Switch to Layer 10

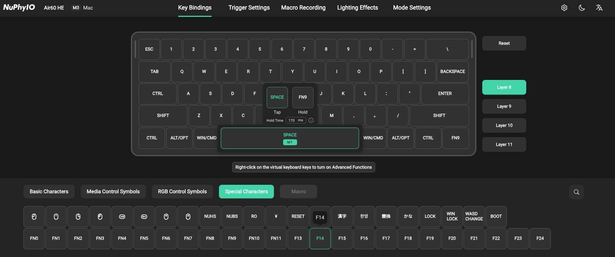coord(504,125)
